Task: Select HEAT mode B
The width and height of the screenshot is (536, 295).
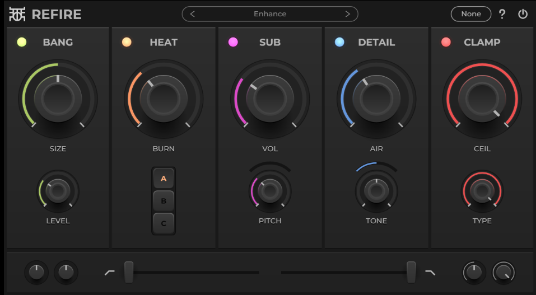Action: pyautogui.click(x=164, y=200)
